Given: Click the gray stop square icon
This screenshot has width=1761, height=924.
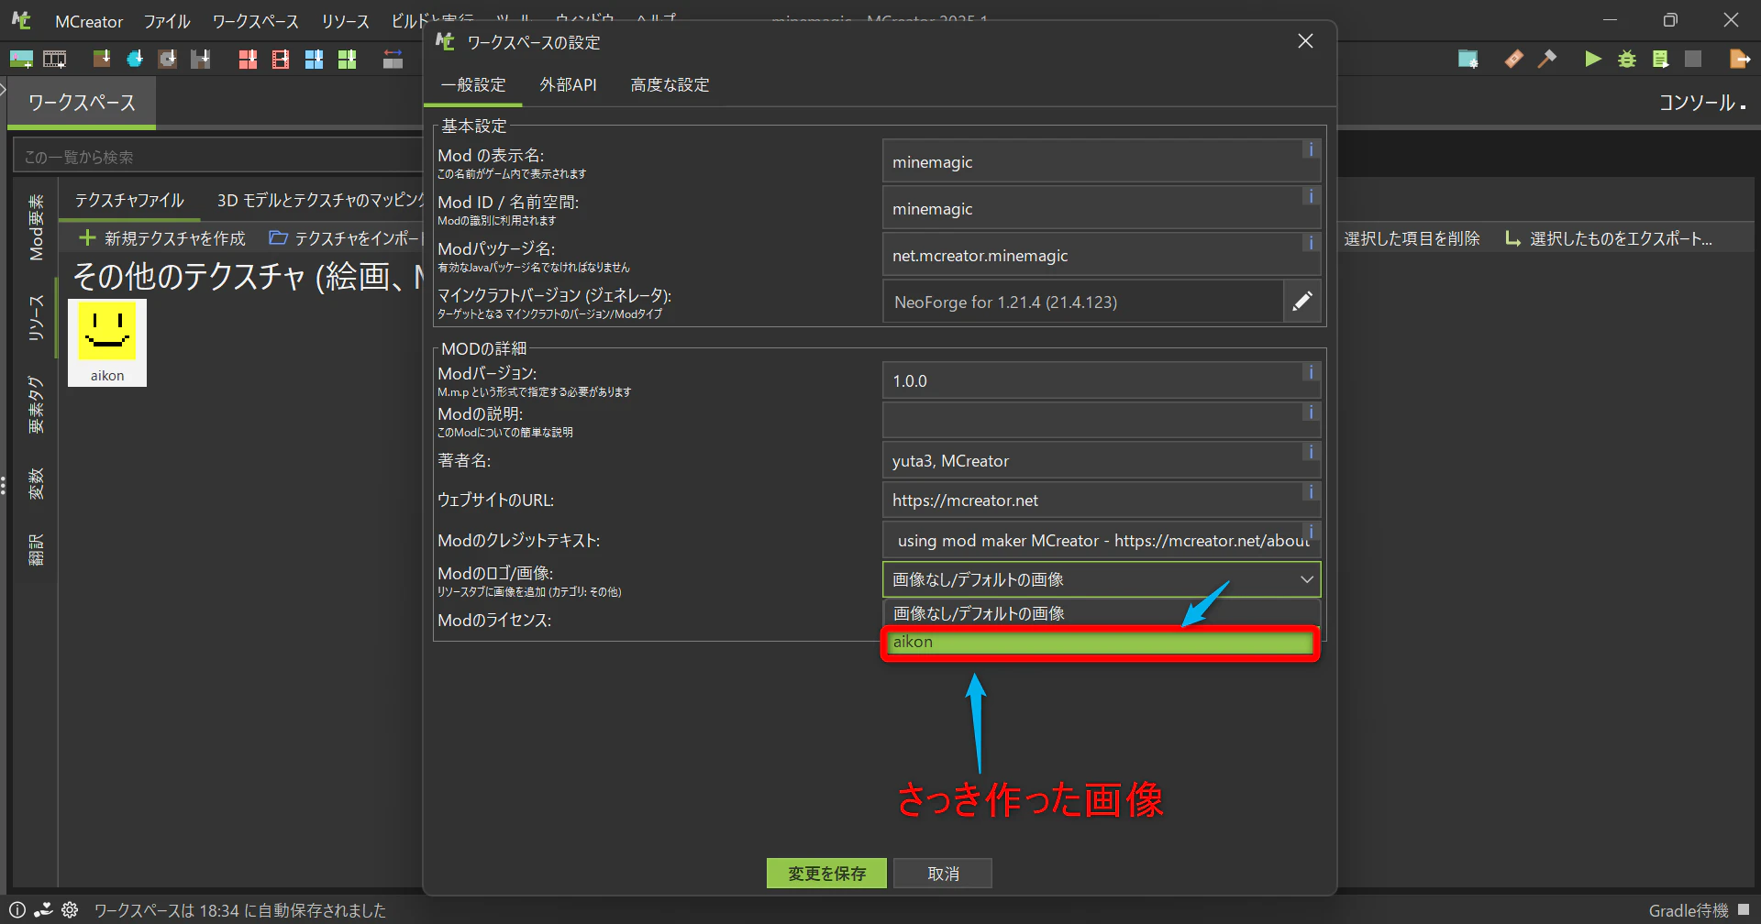Looking at the screenshot, I should (1693, 60).
